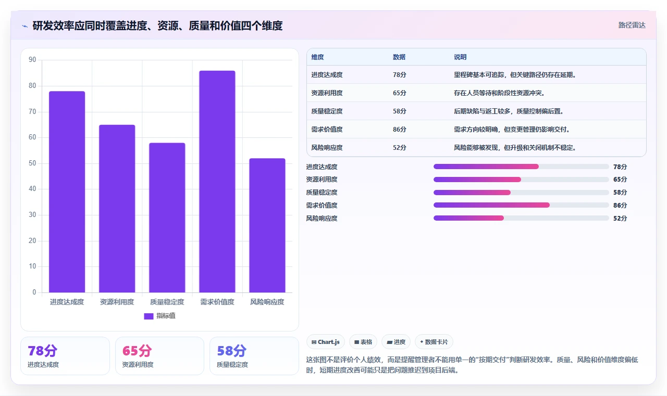Image resolution: width=667 pixels, height=396 pixels.
Task: Click the 进度达成度 78分 progress bar
Action: (x=521, y=167)
